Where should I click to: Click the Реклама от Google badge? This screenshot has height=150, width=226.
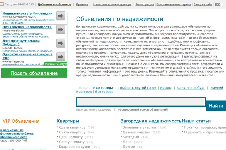point(56,64)
